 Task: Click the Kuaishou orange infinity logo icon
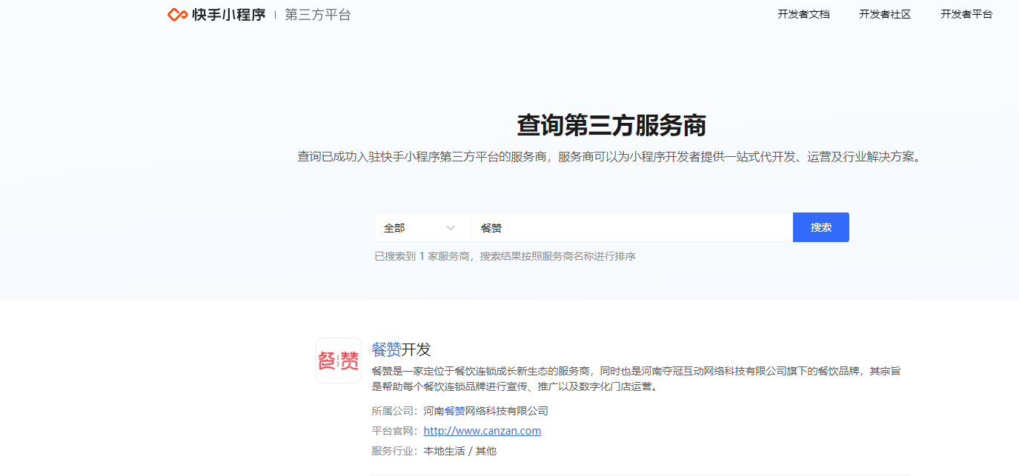click(x=177, y=15)
